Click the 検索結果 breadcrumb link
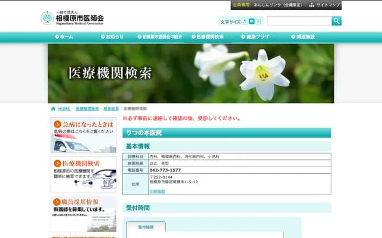 [110, 109]
